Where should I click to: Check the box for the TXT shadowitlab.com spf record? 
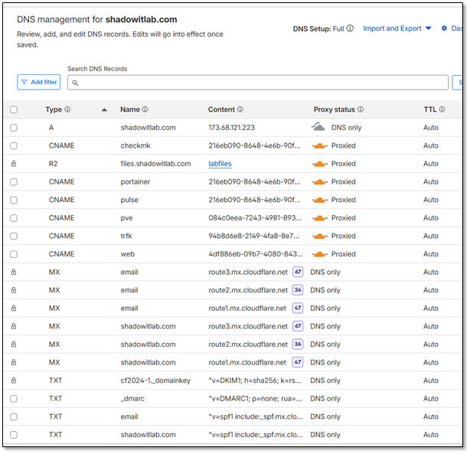(x=14, y=435)
